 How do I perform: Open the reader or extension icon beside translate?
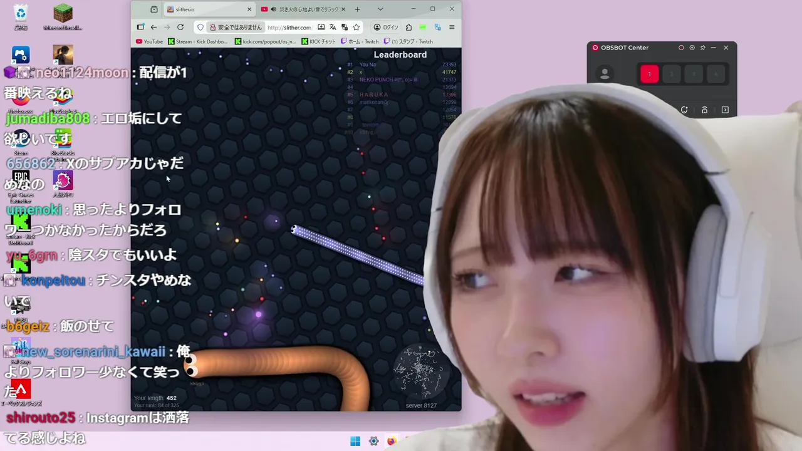pyautogui.click(x=345, y=28)
